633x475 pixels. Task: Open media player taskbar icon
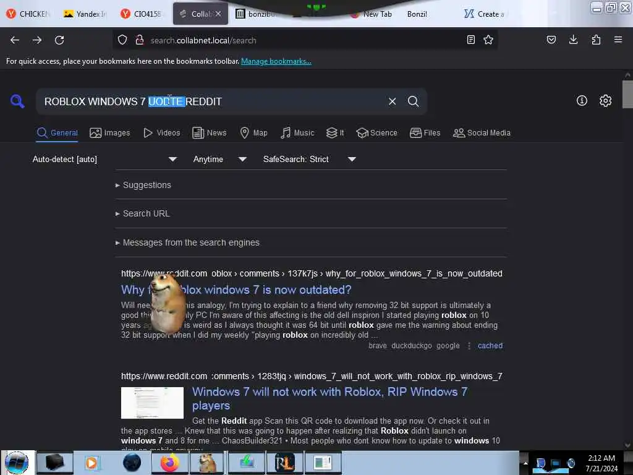tap(91, 463)
